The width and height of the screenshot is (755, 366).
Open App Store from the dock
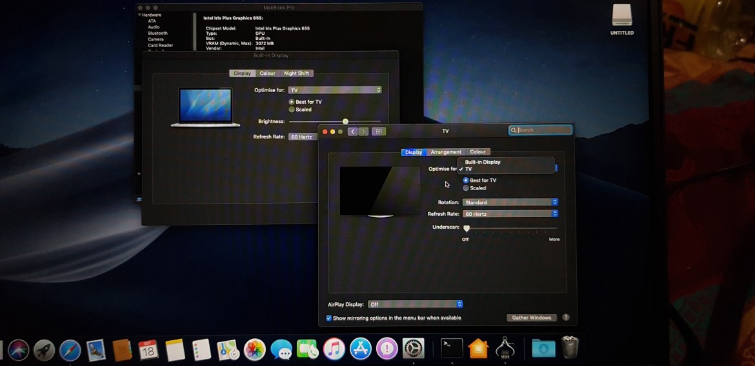[361, 349]
